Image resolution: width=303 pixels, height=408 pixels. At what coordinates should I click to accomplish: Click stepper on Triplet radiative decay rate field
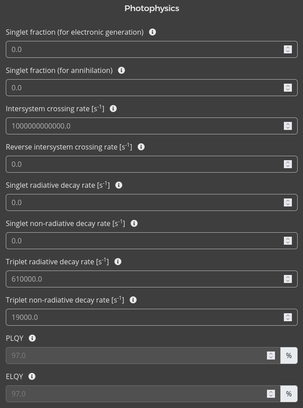click(288, 279)
